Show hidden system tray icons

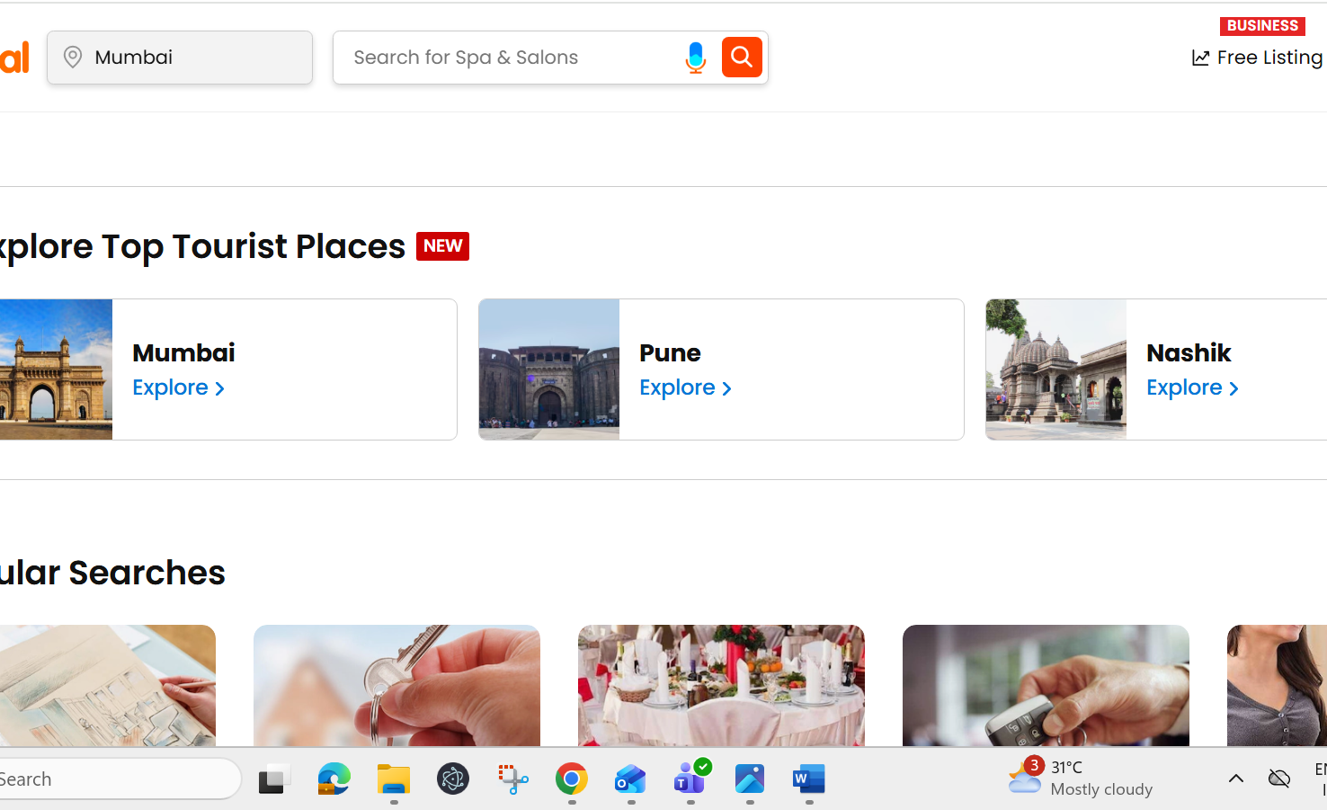[1236, 779]
